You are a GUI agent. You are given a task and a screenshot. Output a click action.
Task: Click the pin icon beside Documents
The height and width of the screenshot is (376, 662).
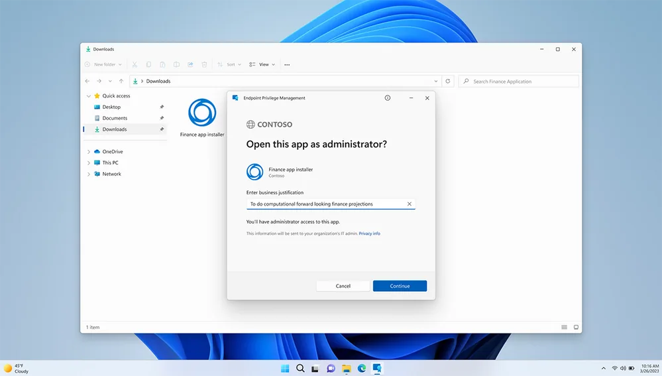(162, 118)
